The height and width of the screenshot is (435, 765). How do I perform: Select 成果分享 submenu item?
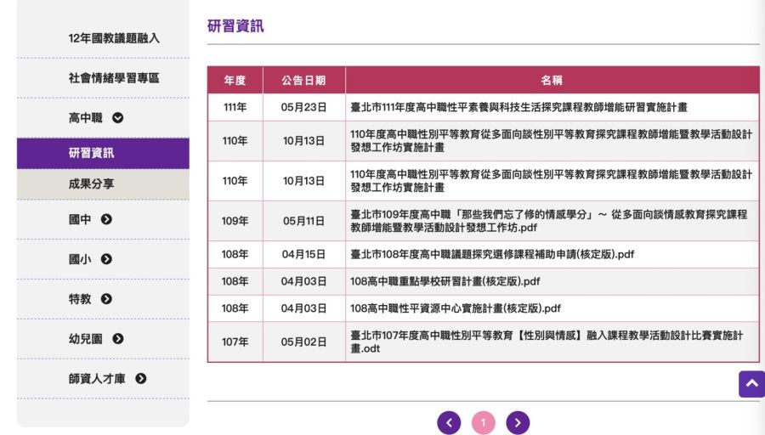click(x=103, y=184)
